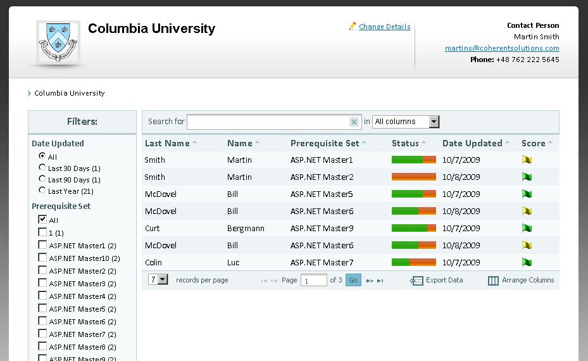Uncheck the All prerequisite set checkbox
The height and width of the screenshot is (361, 588).
coord(42,219)
